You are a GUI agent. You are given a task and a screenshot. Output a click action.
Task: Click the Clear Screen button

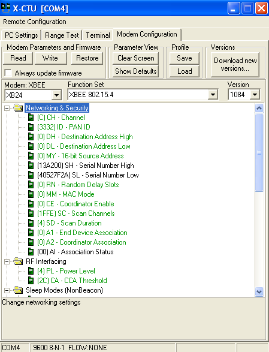136,58
